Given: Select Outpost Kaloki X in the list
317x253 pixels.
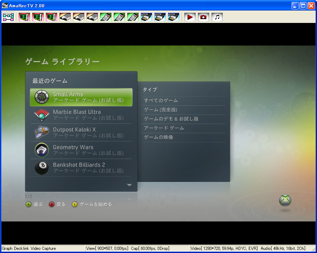Looking at the screenshot, I should tap(81, 132).
